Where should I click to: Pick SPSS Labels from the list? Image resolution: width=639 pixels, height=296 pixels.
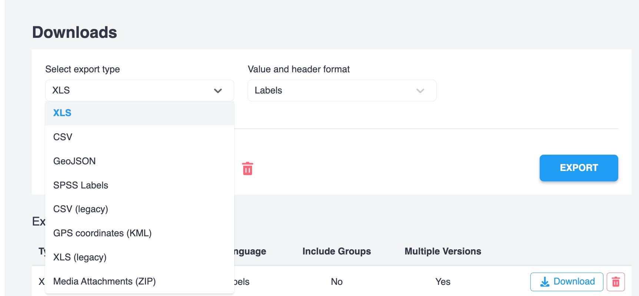[x=81, y=185]
